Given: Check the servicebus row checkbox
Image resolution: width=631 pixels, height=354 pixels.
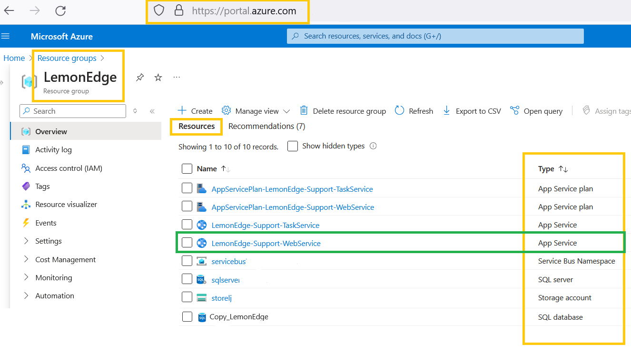Looking at the screenshot, I should (187, 261).
